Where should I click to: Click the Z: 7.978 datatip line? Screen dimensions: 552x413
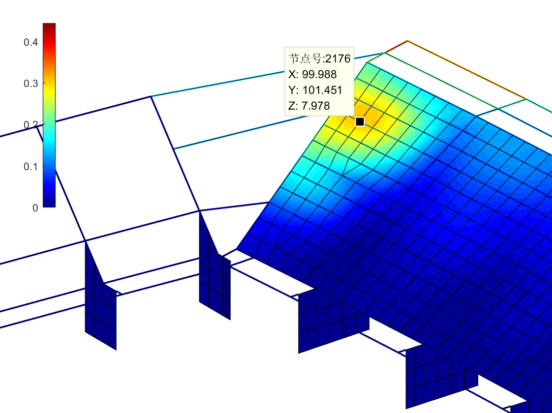point(309,106)
